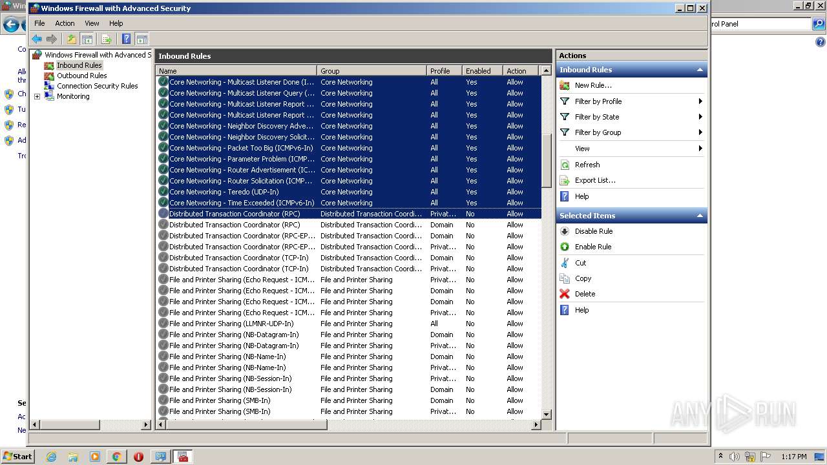Click the 1:17 PM taskbar clock
This screenshot has height=465, width=827.
[x=793, y=457]
